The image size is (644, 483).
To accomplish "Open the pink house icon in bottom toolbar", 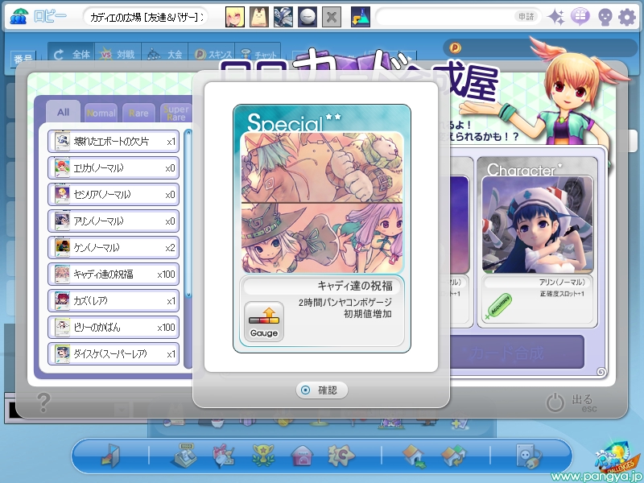I will pos(302,456).
